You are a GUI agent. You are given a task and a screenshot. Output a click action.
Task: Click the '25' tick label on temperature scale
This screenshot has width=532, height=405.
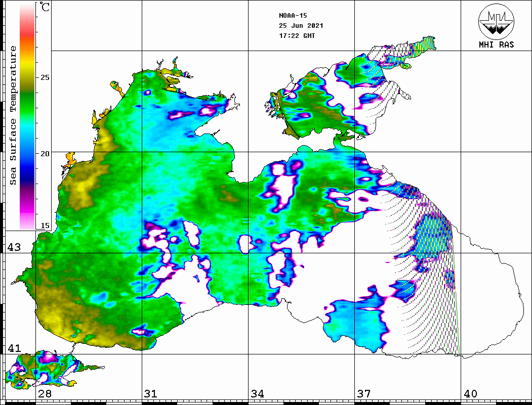(45, 77)
